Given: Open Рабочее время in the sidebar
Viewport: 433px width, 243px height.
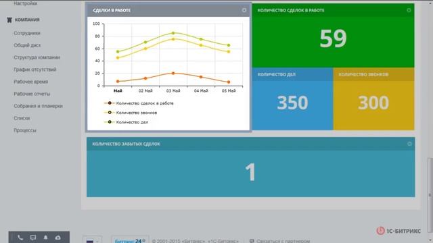Looking at the screenshot, I should 31,82.
